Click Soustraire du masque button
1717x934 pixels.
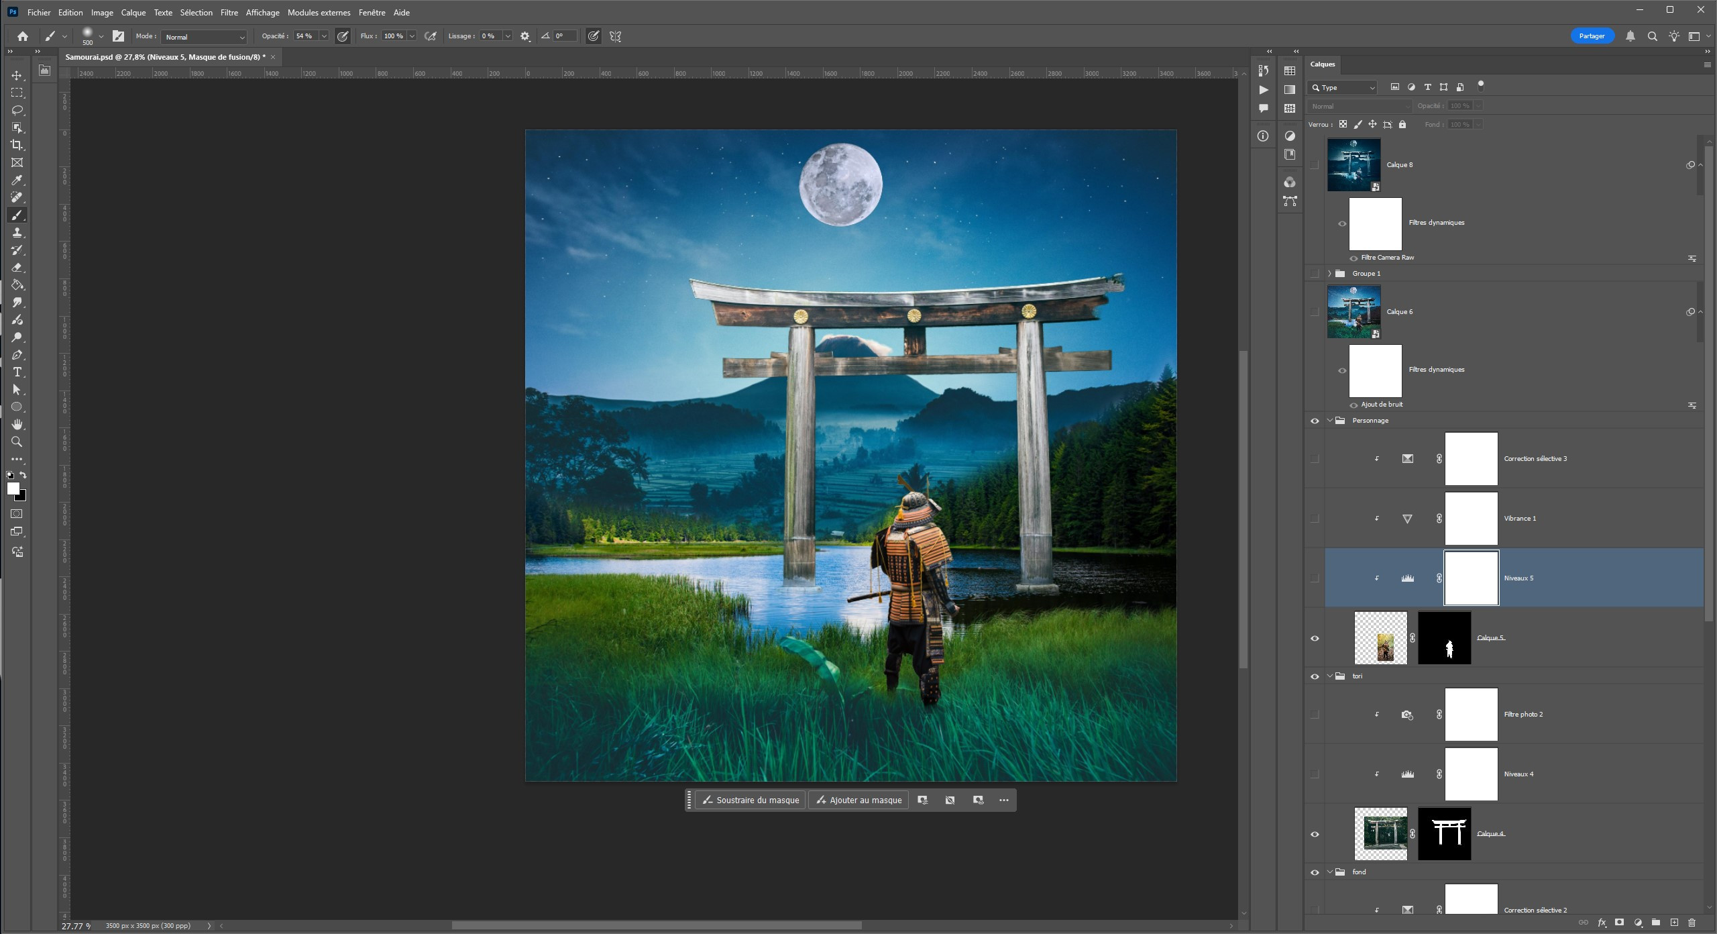[750, 800]
